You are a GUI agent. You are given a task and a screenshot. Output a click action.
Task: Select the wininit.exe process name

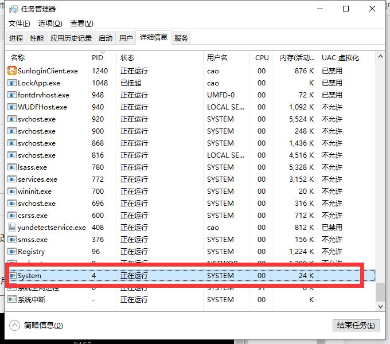34,191
